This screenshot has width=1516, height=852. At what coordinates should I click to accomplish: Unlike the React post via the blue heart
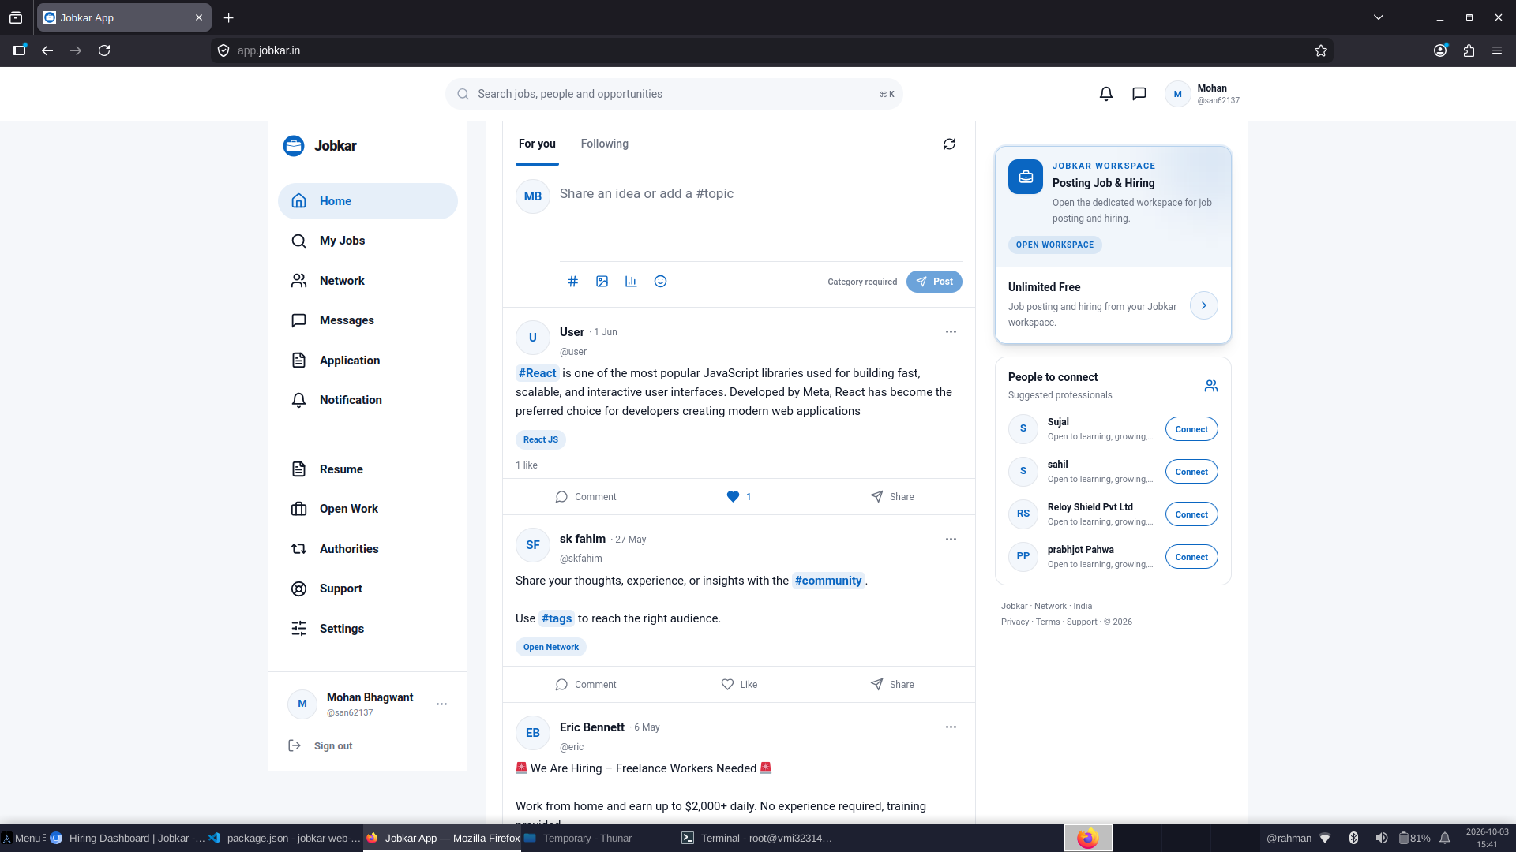click(733, 497)
